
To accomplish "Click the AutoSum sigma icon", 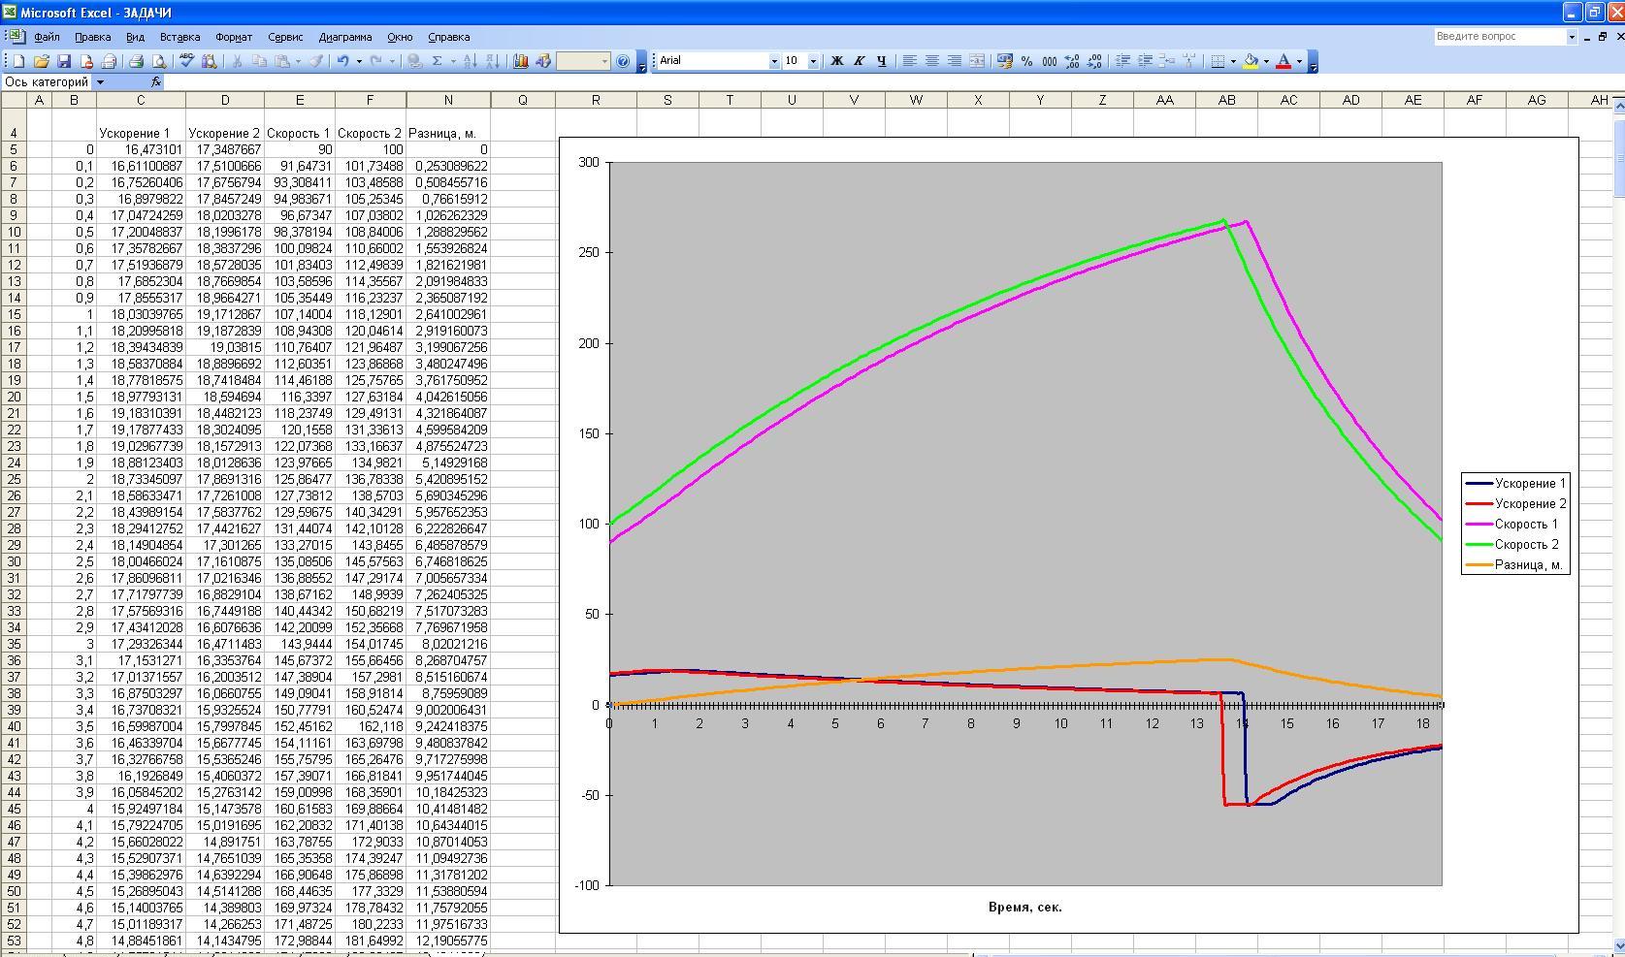I will tap(438, 61).
